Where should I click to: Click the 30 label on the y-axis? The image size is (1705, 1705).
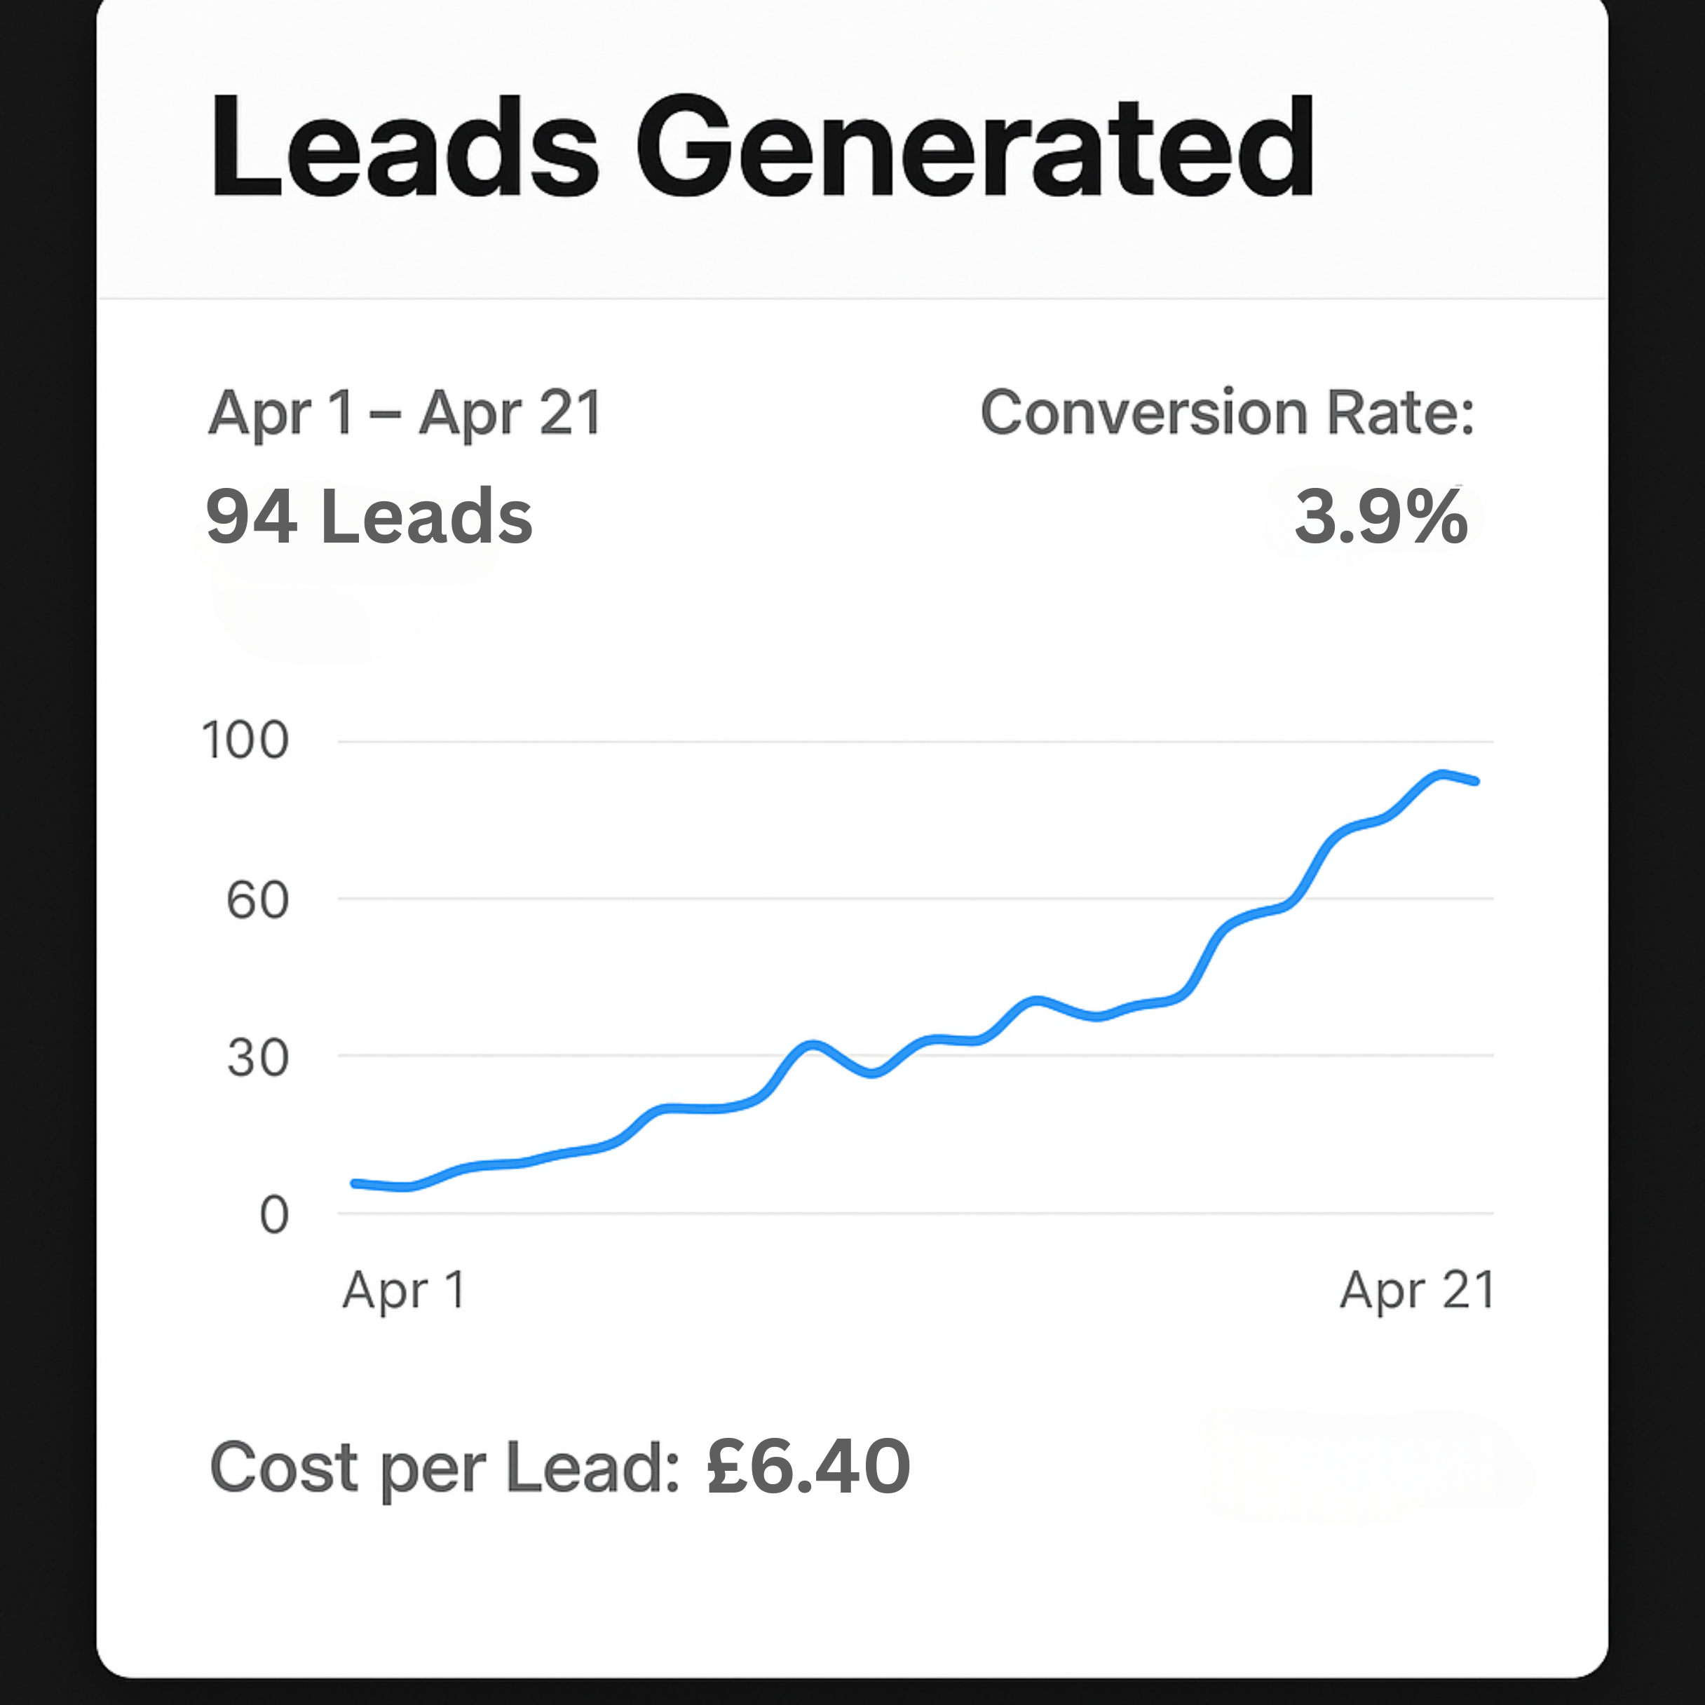[257, 1057]
